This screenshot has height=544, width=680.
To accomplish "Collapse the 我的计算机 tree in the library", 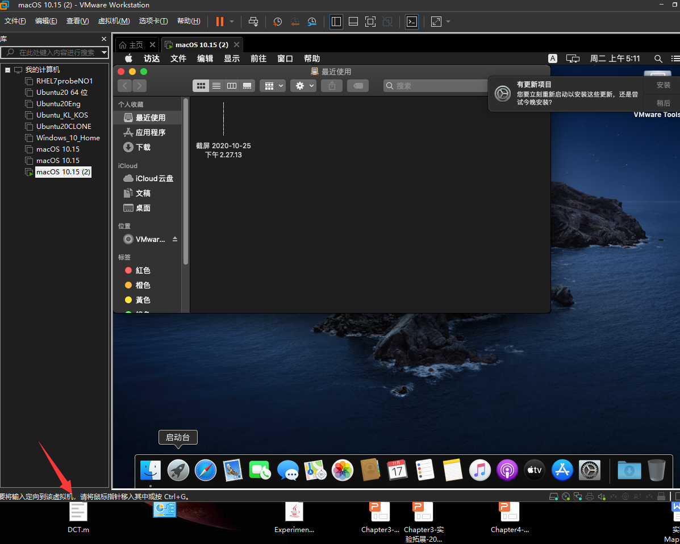I will (7, 69).
